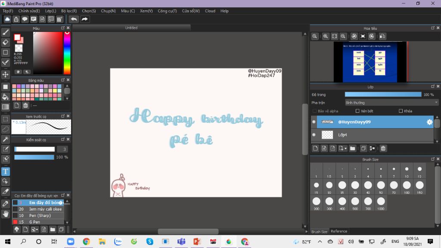Select the G Pen brush
Screen dimensions: 441x248
click(x=38, y=222)
